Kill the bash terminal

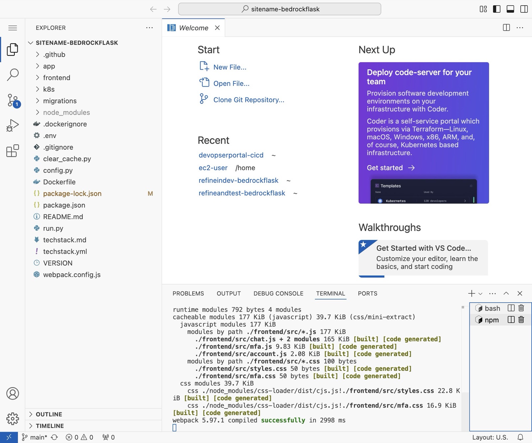point(521,308)
